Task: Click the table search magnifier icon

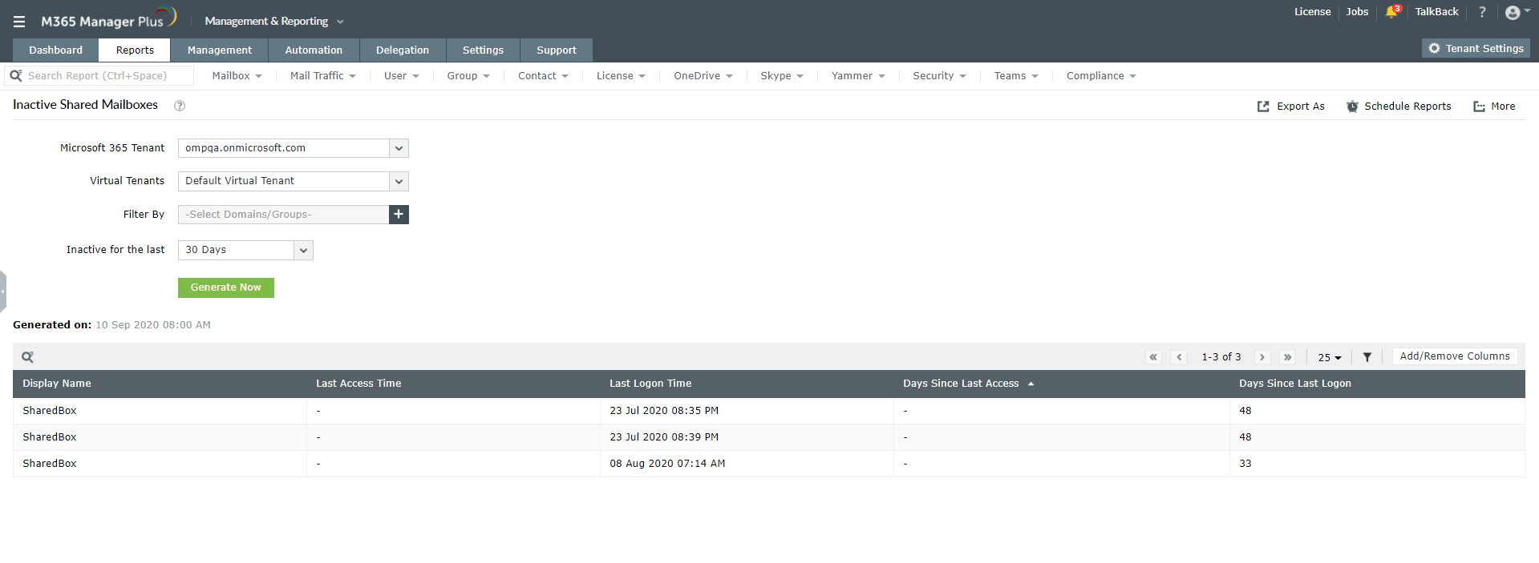Action: (x=27, y=357)
